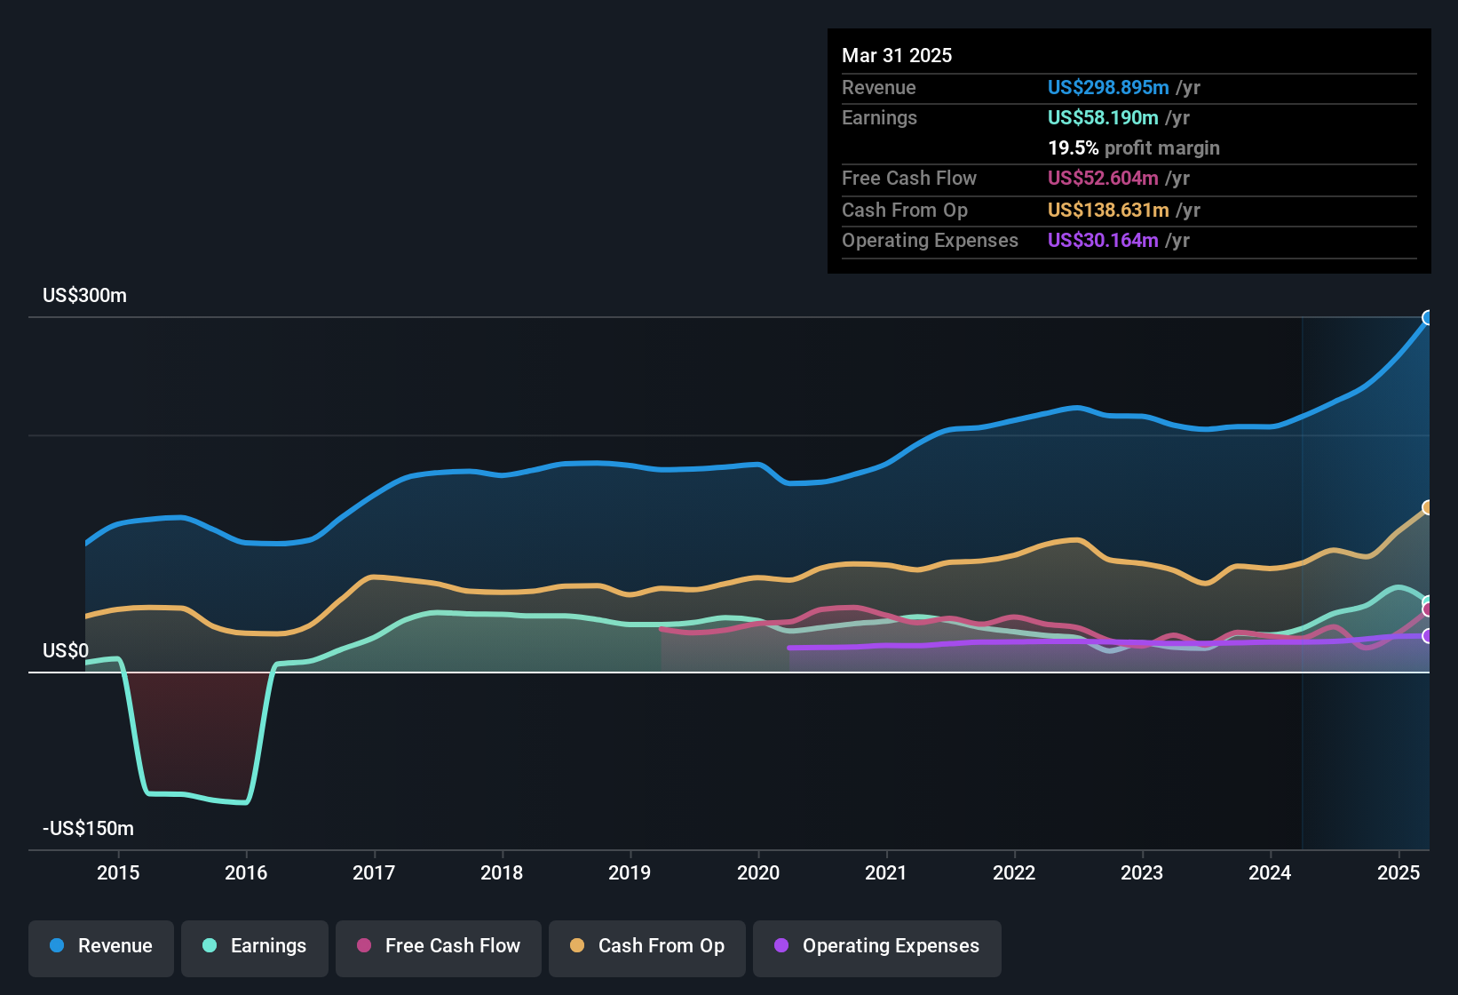This screenshot has height=995, width=1458.
Task: Toggle the Revenue legend button
Action: [101, 948]
